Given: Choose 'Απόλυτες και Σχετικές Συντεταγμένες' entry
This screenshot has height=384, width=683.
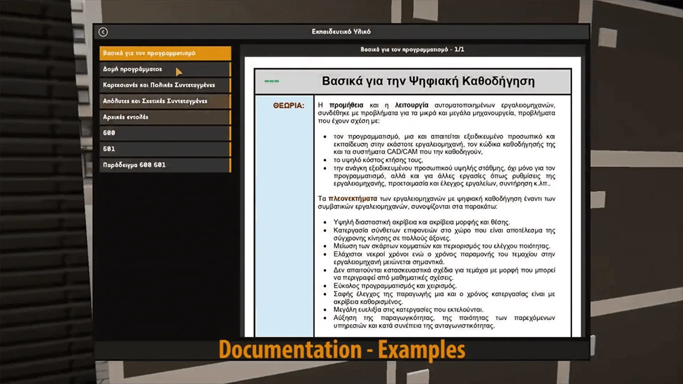Looking at the screenshot, I should point(166,101).
